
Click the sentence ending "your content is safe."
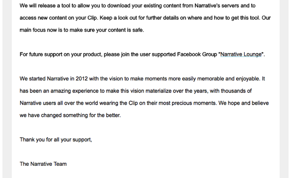82,30
